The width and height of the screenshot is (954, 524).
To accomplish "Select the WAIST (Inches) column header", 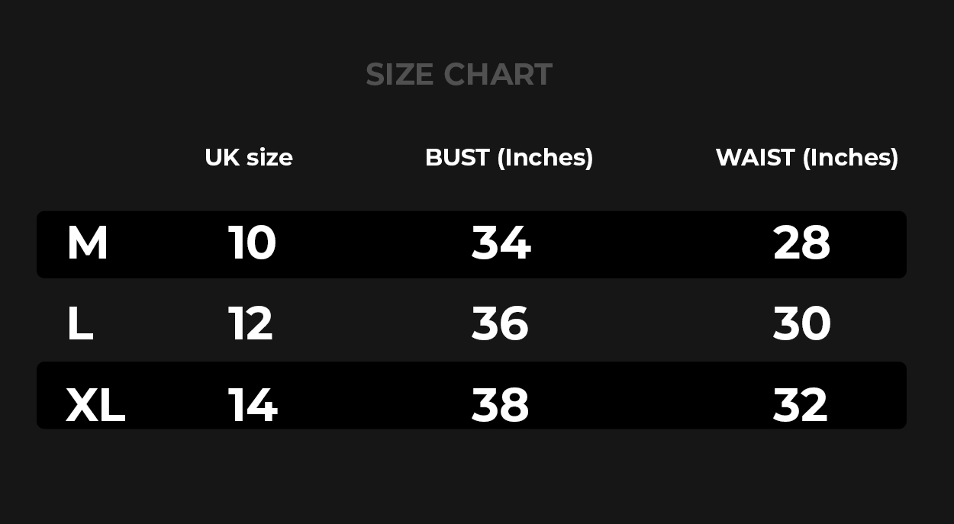I will 807,157.
